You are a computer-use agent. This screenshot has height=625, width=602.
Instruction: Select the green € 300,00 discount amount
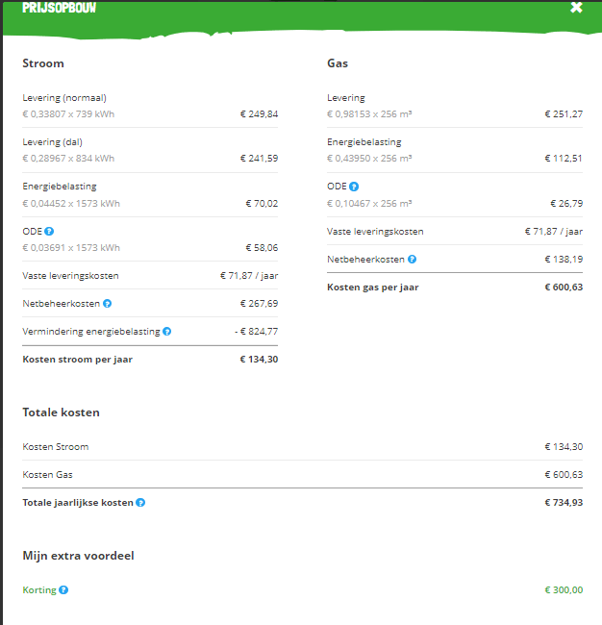coord(564,590)
